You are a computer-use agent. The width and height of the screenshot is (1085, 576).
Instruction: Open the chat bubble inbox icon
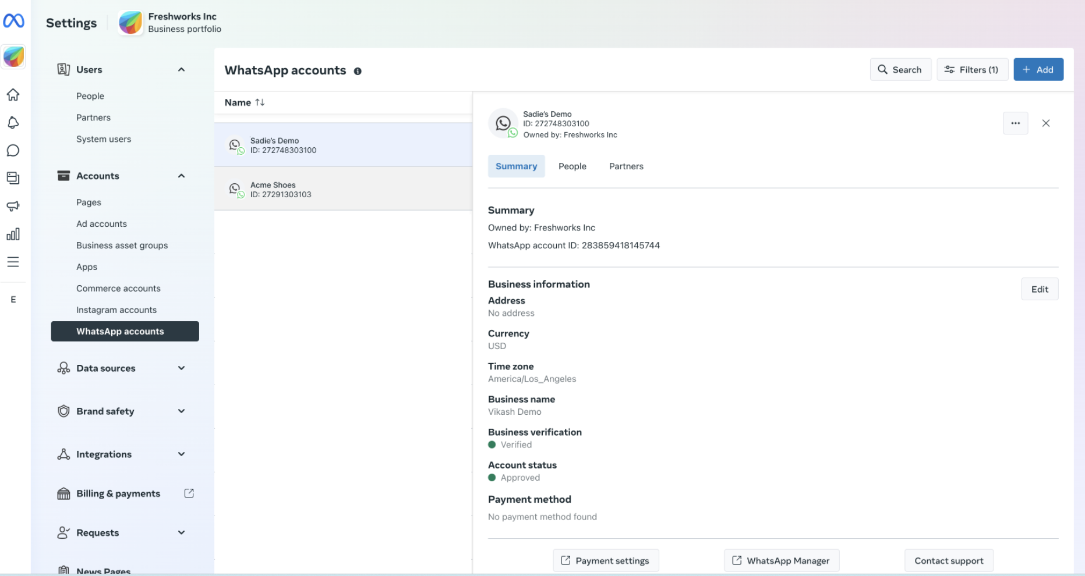[13, 150]
